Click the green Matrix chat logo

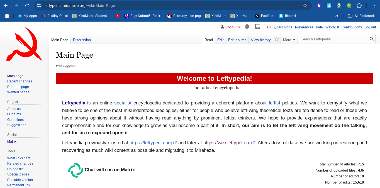(76, 170)
